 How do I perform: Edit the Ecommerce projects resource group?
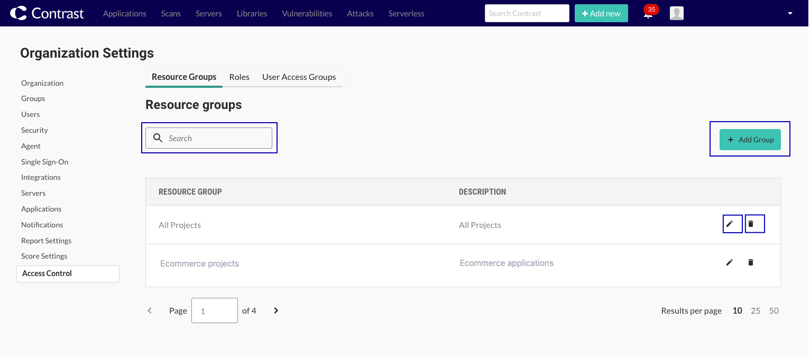point(730,262)
